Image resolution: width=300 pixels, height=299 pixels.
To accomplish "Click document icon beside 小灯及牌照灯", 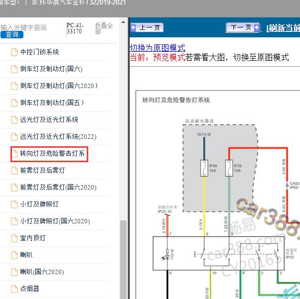I will pos(14,204).
